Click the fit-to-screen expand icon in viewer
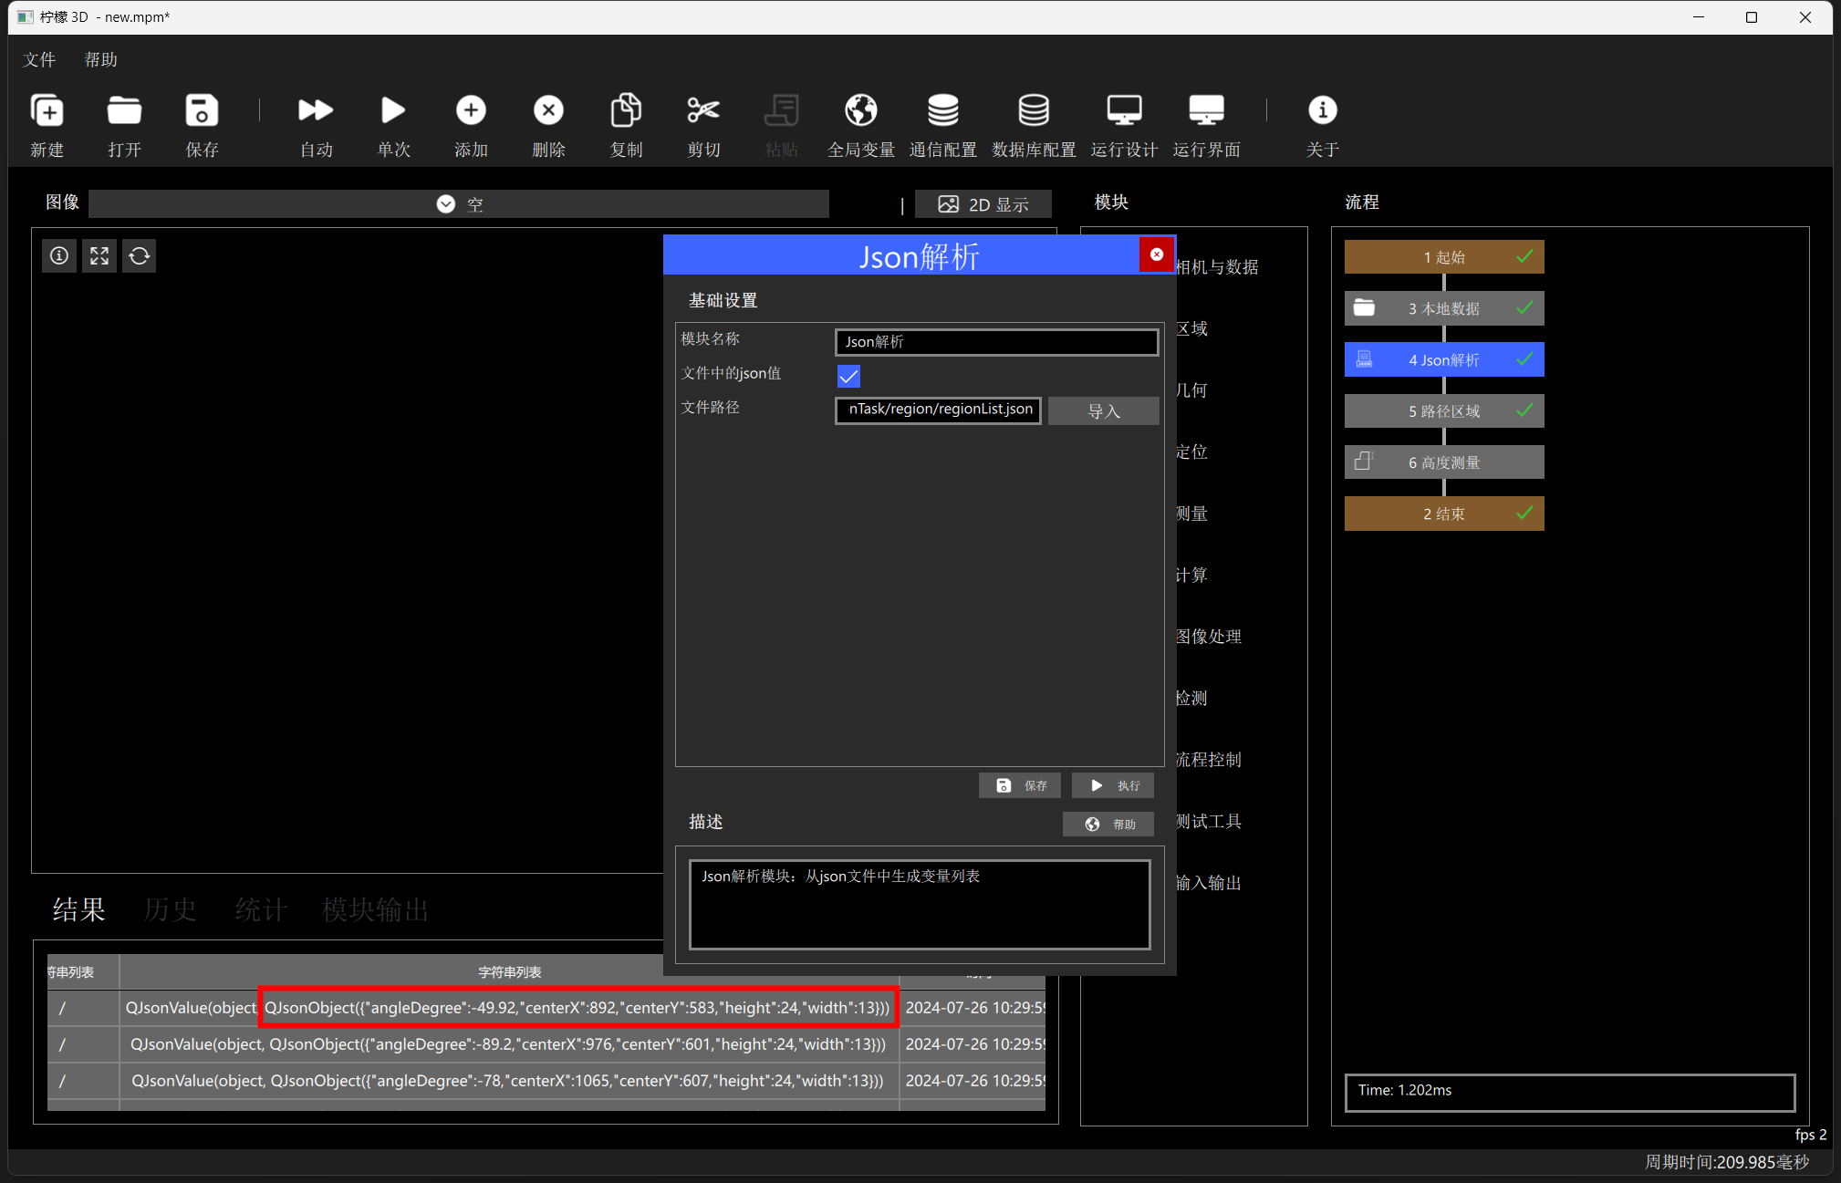The height and width of the screenshot is (1183, 1841). (99, 256)
